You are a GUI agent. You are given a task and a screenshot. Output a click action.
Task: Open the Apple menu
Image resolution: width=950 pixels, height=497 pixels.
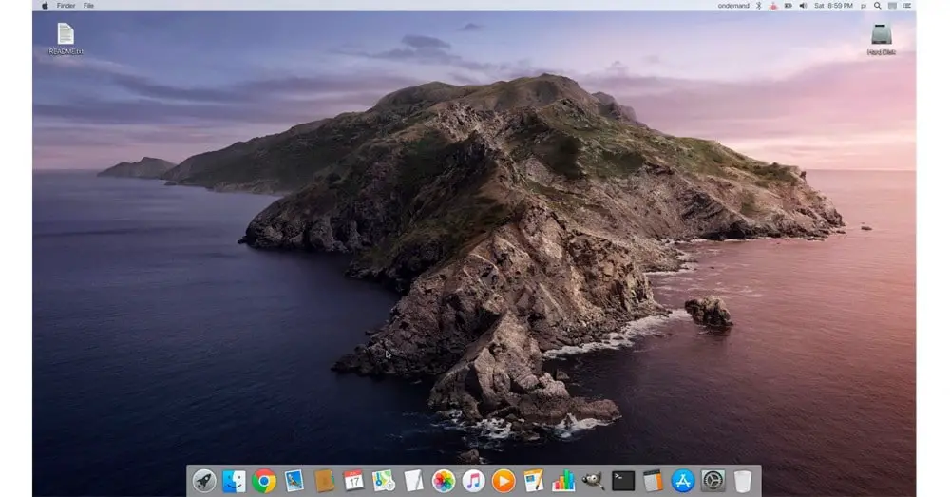click(45, 6)
